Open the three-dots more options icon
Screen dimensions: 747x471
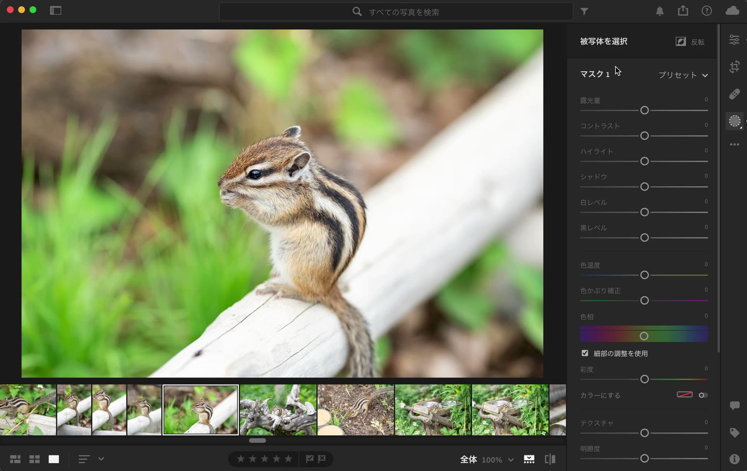click(x=735, y=145)
